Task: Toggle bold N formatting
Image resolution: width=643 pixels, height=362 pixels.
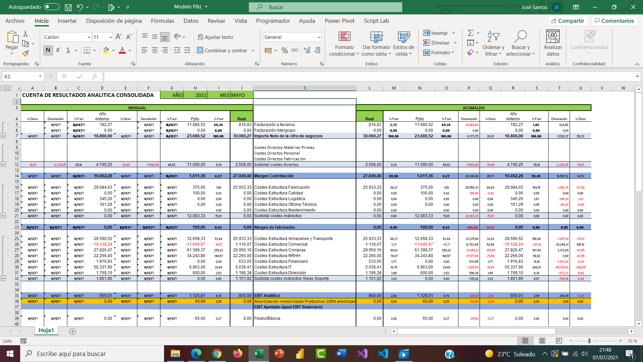Action: 48,50
